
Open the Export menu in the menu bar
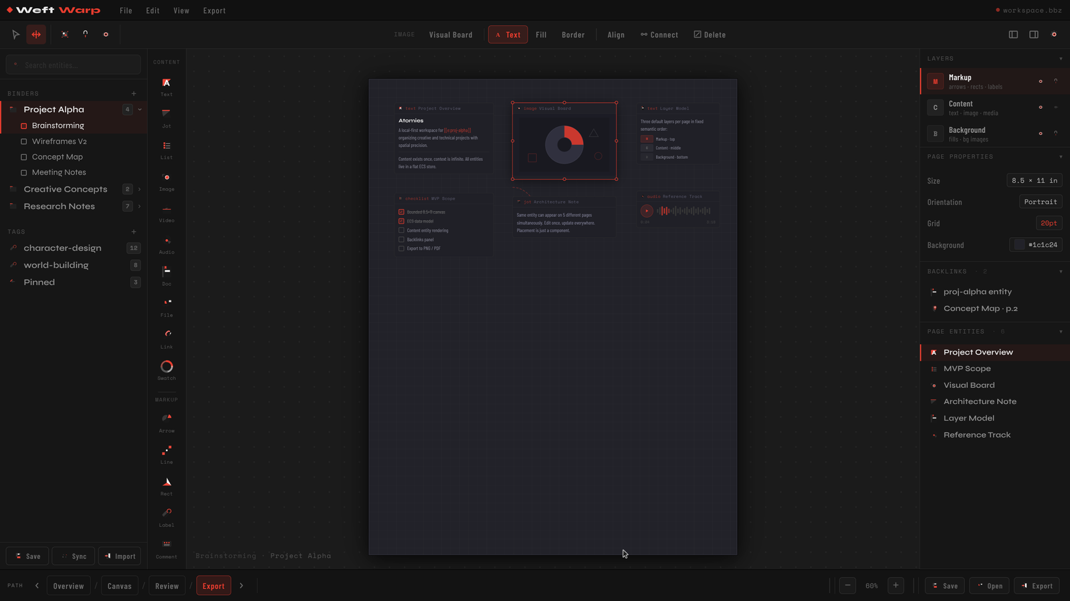pyautogui.click(x=214, y=10)
